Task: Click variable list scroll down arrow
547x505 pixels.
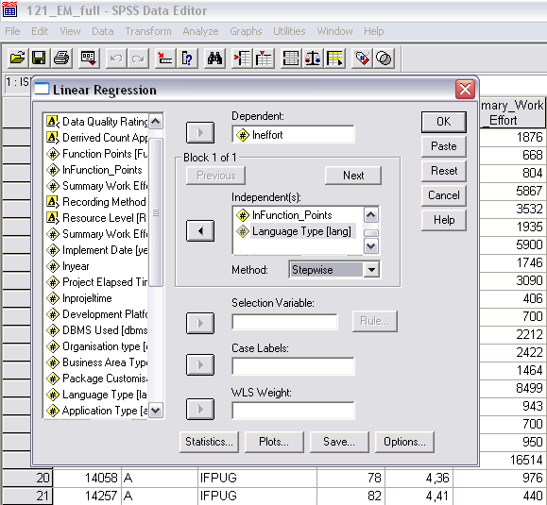Action: (156, 411)
